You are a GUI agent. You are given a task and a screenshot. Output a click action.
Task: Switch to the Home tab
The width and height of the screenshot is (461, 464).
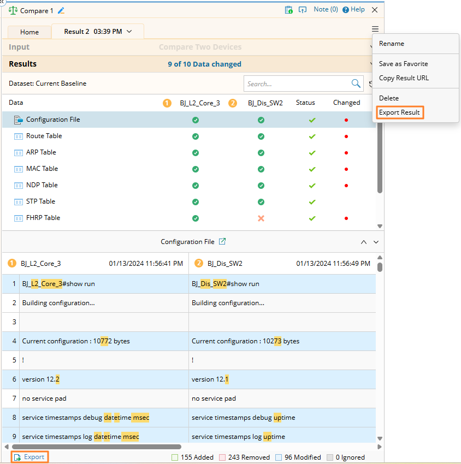29,32
